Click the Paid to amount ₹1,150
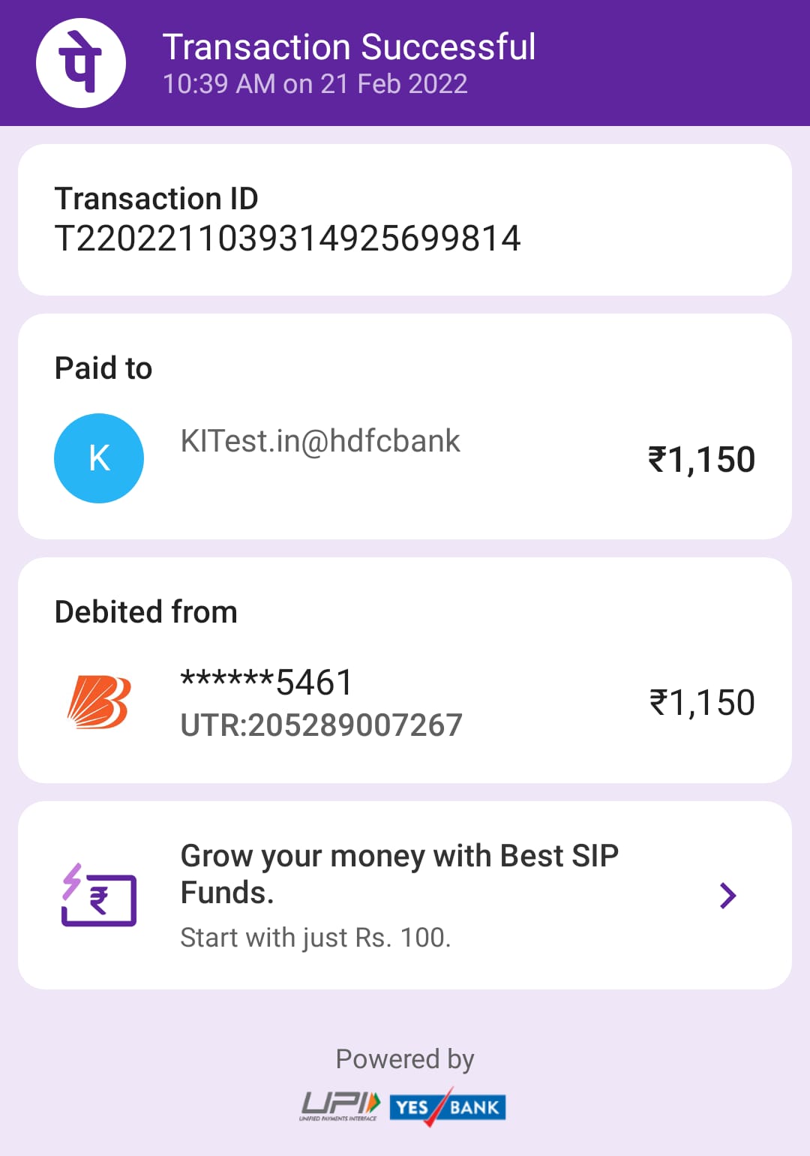Screen dimensions: 810x1156 (701, 460)
